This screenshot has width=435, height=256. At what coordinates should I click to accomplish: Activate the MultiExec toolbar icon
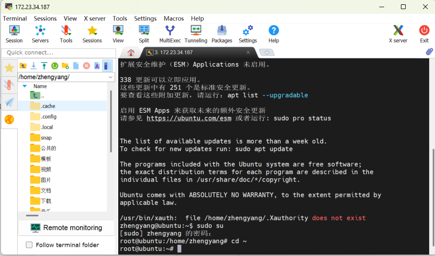[170, 34]
